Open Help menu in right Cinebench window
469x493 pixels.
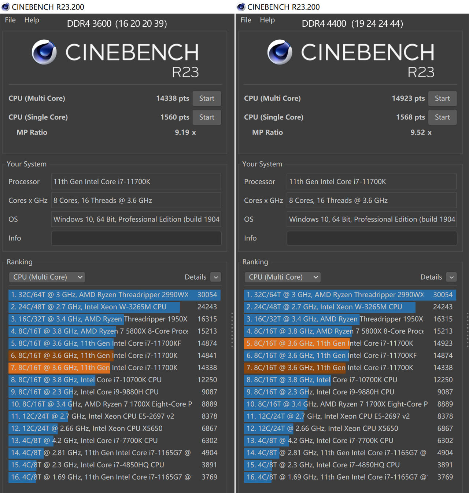click(267, 20)
